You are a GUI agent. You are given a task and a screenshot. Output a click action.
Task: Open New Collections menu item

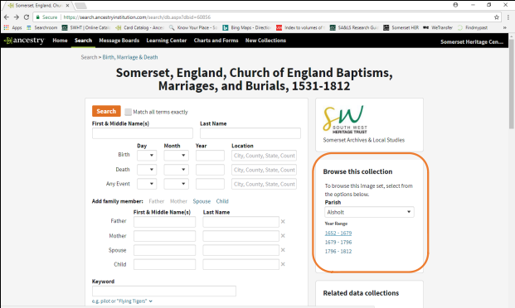265,41
